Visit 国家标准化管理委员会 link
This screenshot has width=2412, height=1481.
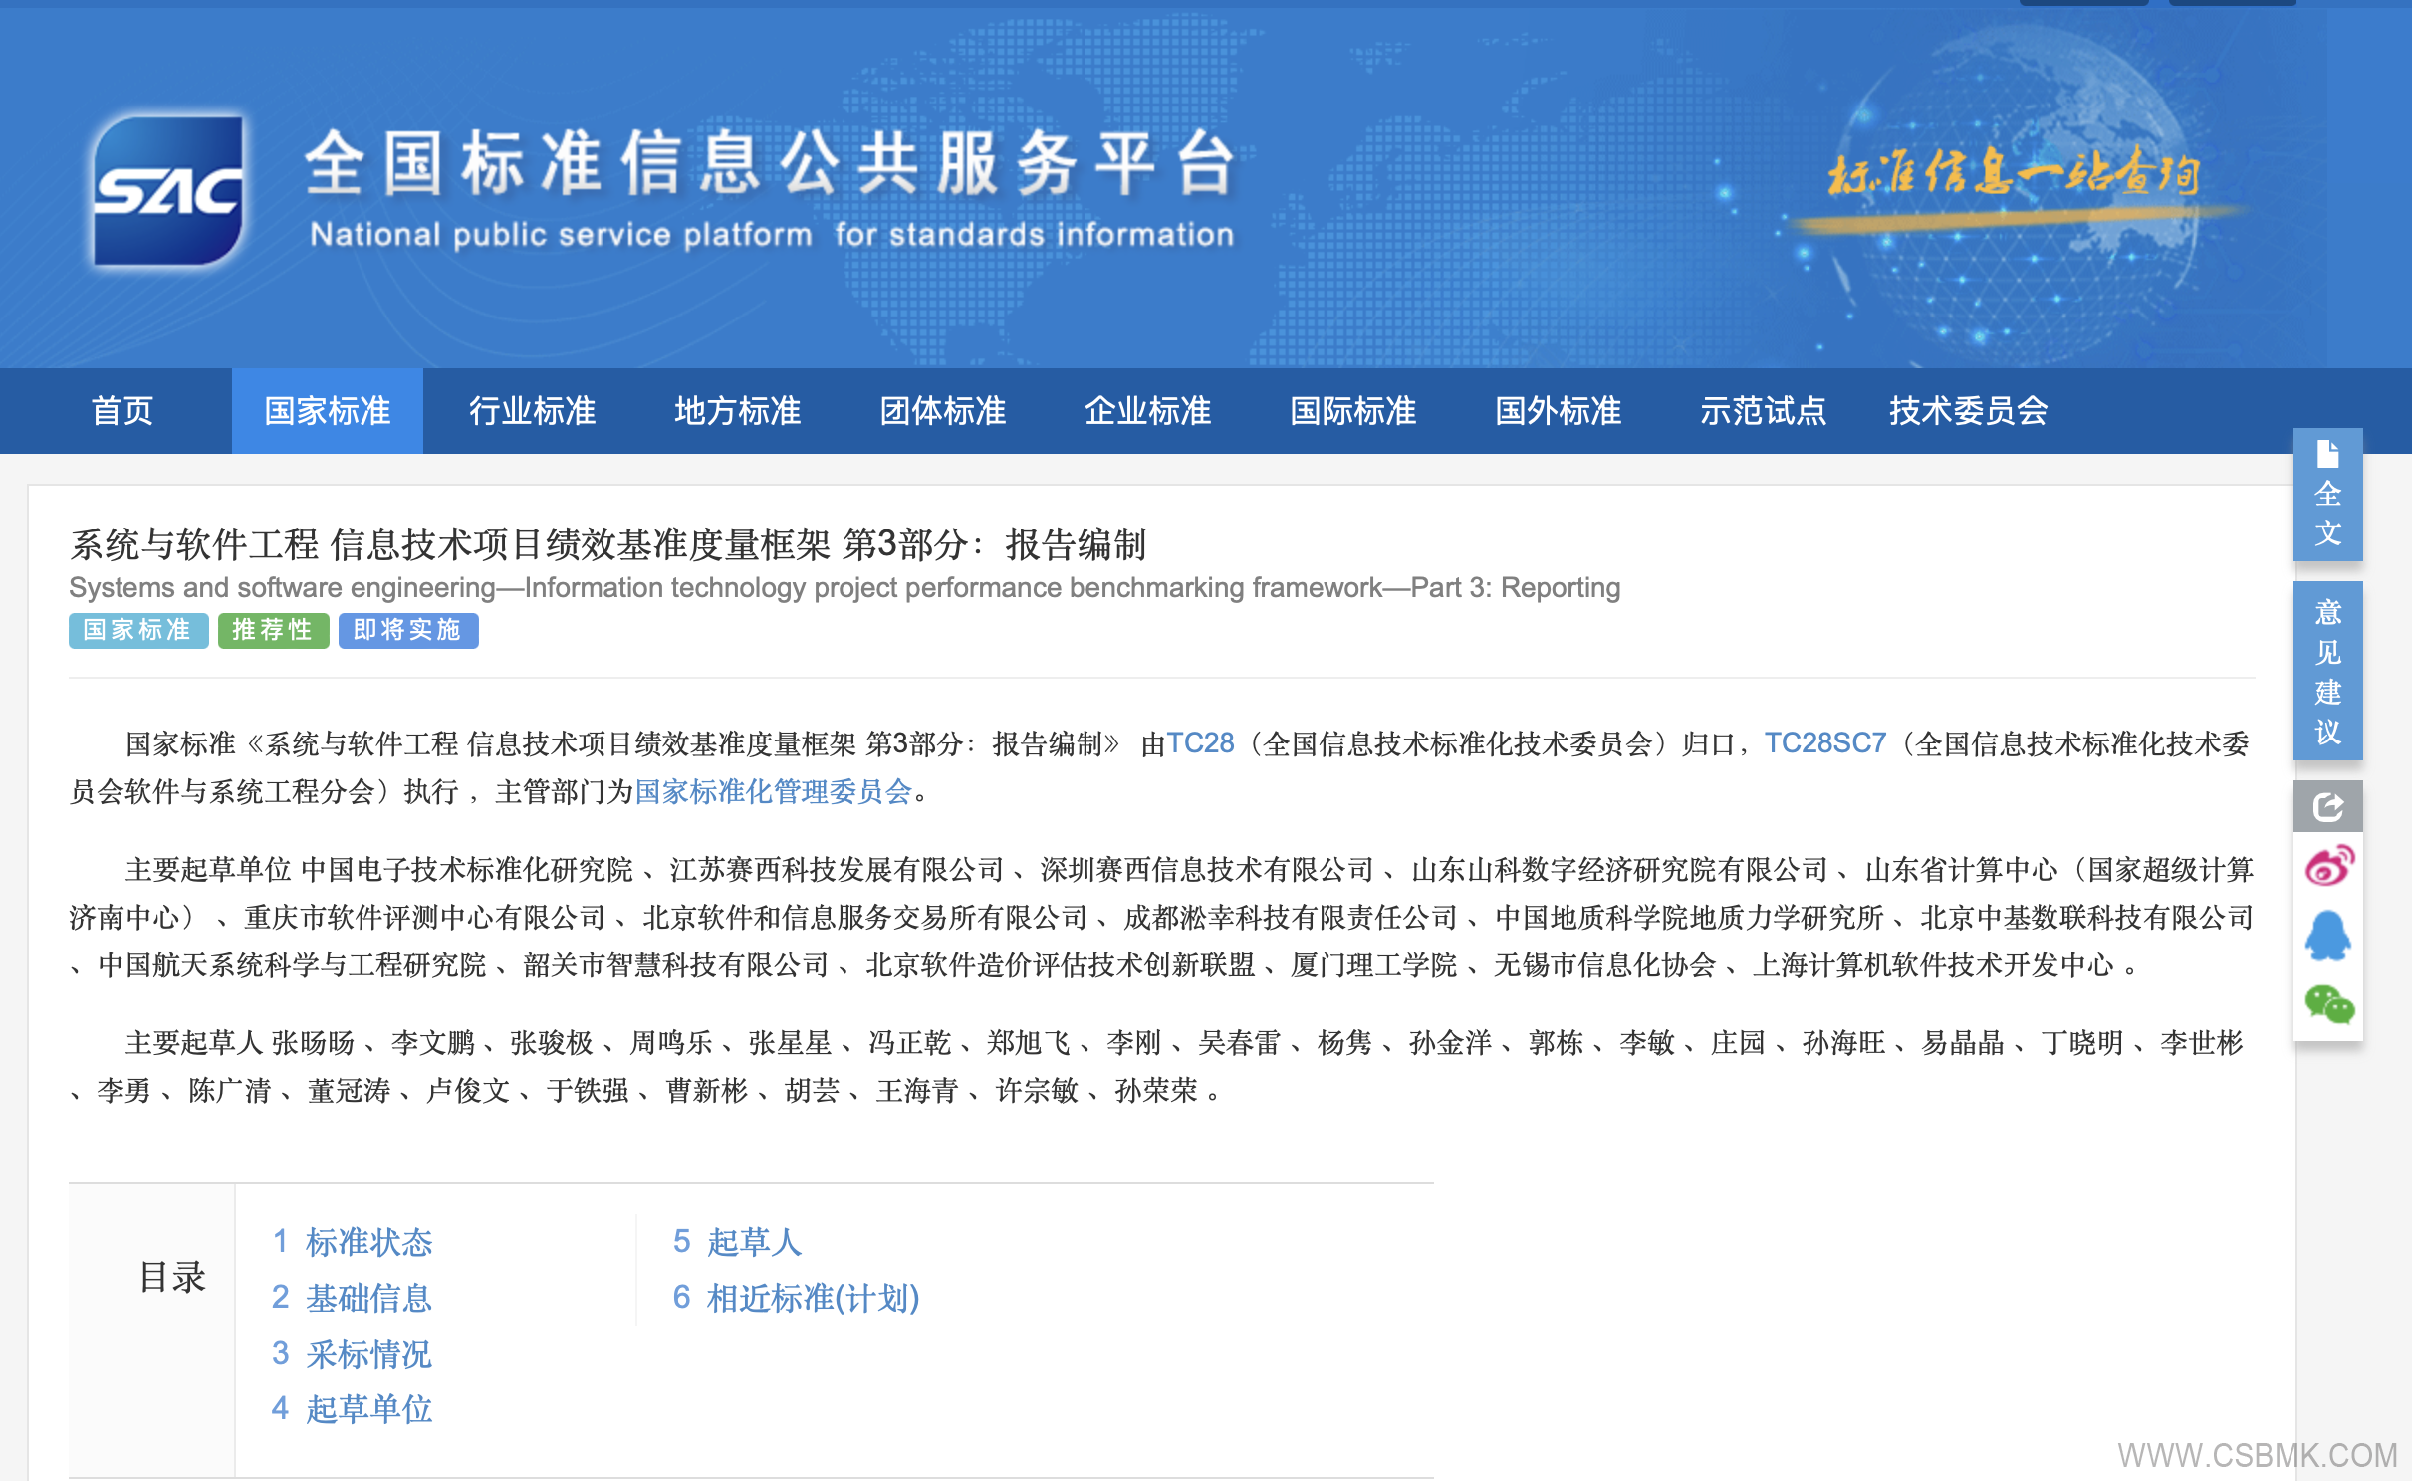pyautogui.click(x=774, y=791)
